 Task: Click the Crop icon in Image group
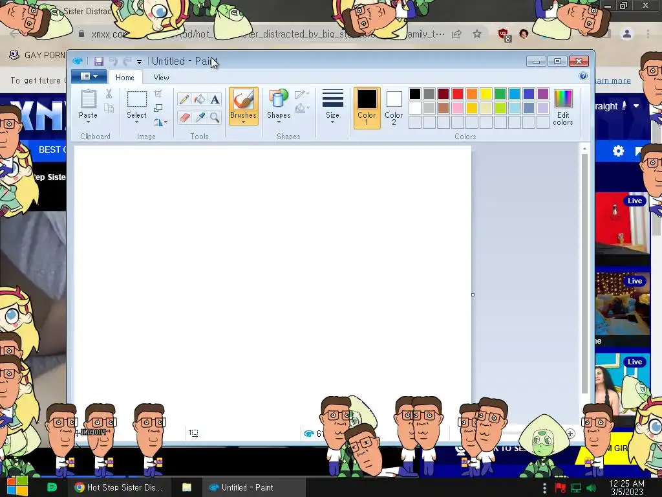(x=158, y=94)
